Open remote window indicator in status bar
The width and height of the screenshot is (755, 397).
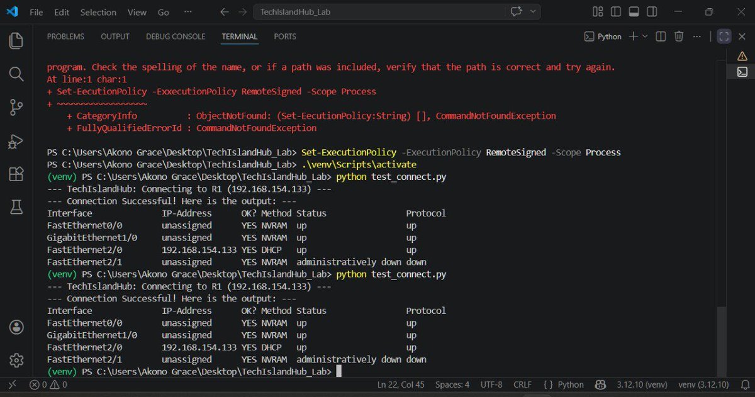(x=12, y=384)
